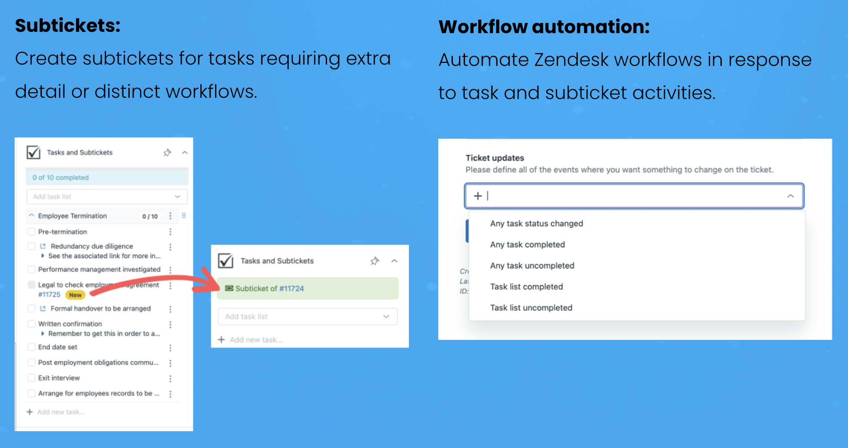Collapse the subticket Tasks and Subtickets panel

tap(394, 261)
